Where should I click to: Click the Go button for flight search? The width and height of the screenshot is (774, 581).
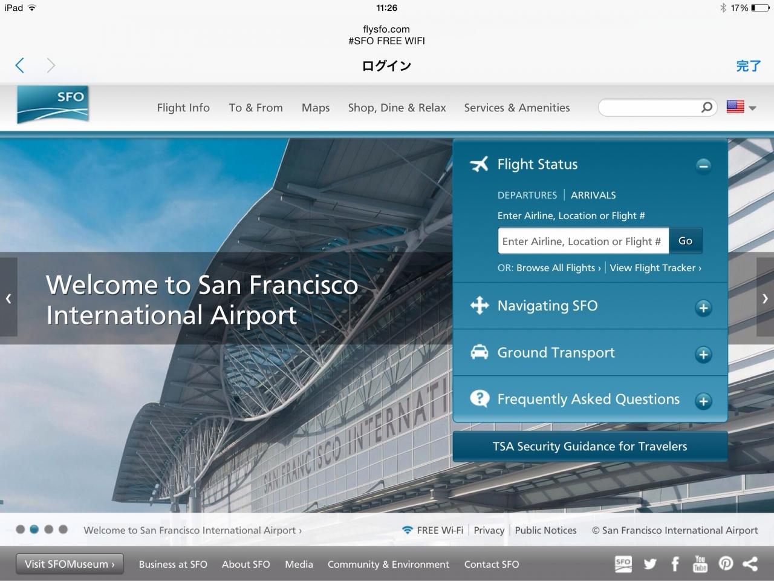tap(685, 241)
